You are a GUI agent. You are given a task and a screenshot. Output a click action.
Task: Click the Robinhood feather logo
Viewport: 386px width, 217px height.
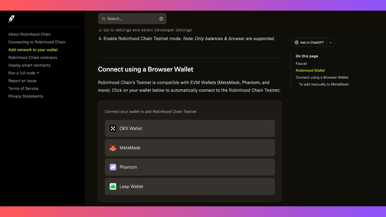pyautogui.click(x=11, y=19)
